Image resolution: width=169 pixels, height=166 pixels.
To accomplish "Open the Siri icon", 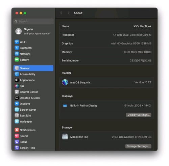I will [17, 86].
